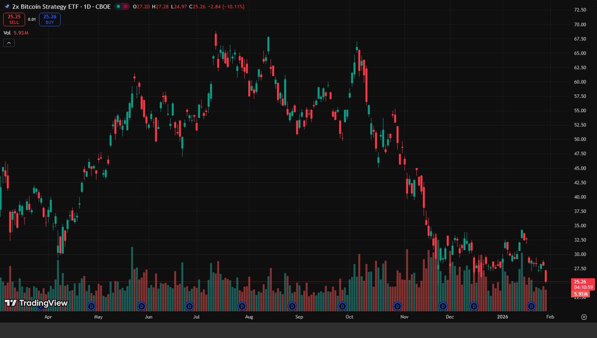
Task: Click dividend marker just before Sep label
Action: coord(292,305)
